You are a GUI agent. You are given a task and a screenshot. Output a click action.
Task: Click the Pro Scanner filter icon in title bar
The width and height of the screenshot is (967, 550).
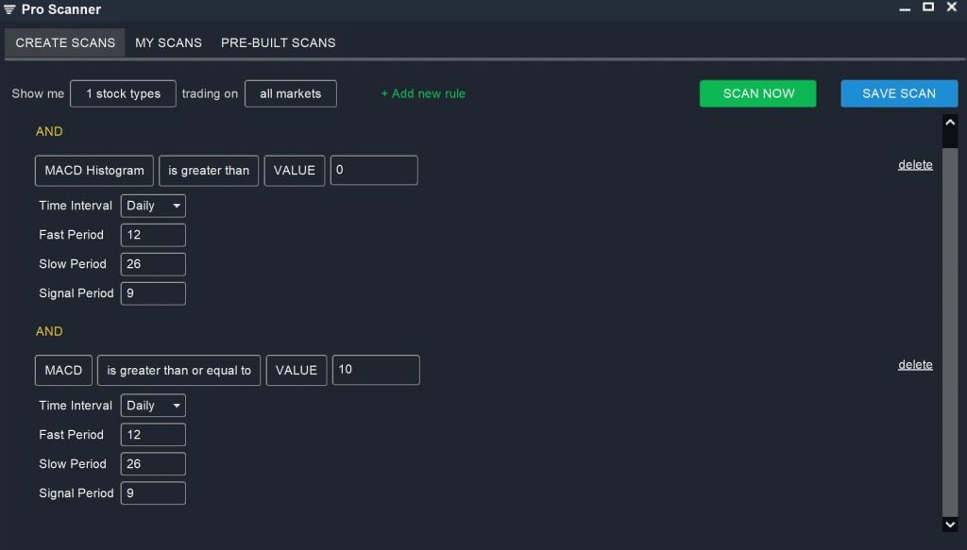(x=9, y=9)
